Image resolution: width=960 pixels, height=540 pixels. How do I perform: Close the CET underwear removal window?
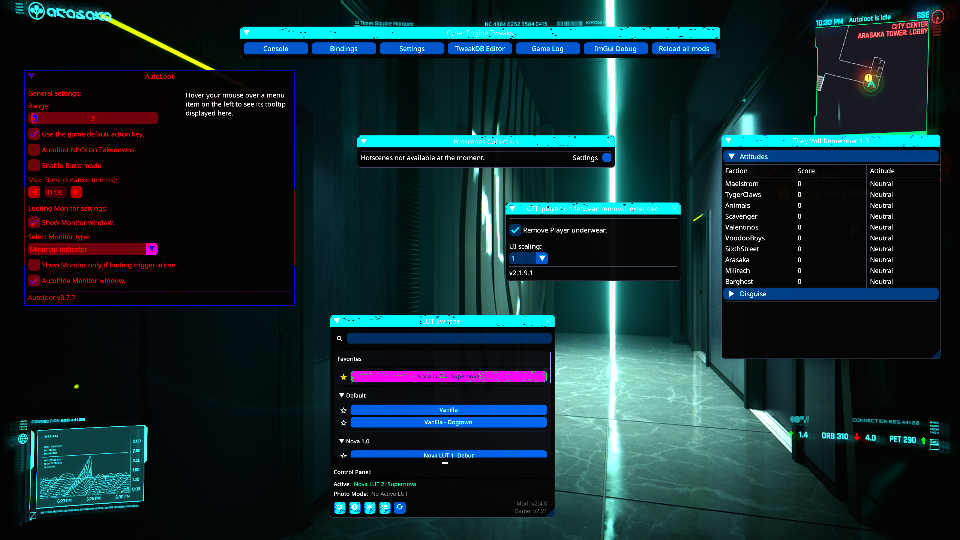(674, 208)
